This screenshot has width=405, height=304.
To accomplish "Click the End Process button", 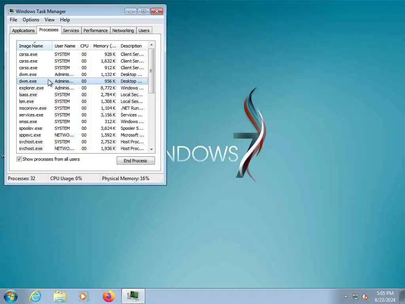I will 136,161.
